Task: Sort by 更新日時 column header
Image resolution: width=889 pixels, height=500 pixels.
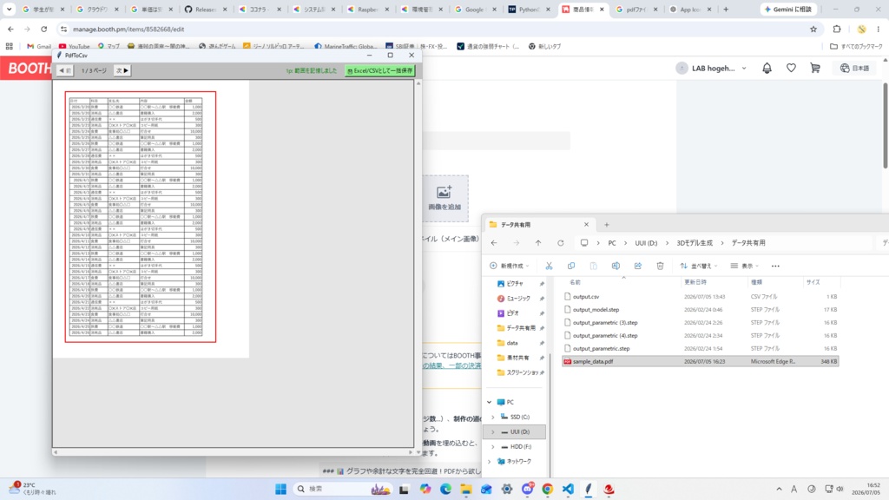Action: coord(714,282)
